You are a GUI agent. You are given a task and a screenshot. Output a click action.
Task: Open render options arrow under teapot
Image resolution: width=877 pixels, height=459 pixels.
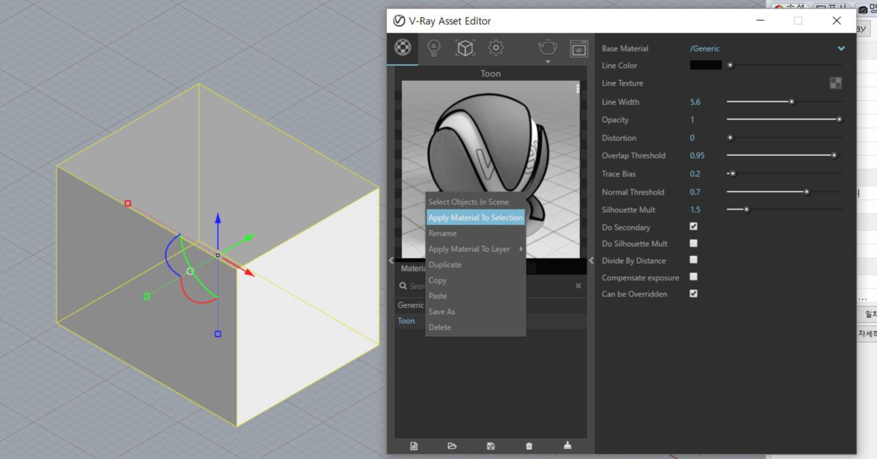(x=547, y=62)
